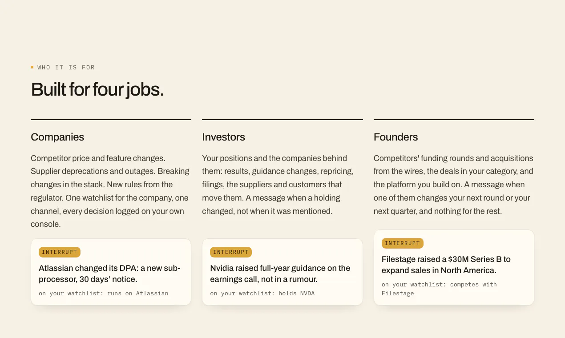Click 'on your watchlist: holds NVDA' note
The height and width of the screenshot is (338, 565).
pos(262,293)
